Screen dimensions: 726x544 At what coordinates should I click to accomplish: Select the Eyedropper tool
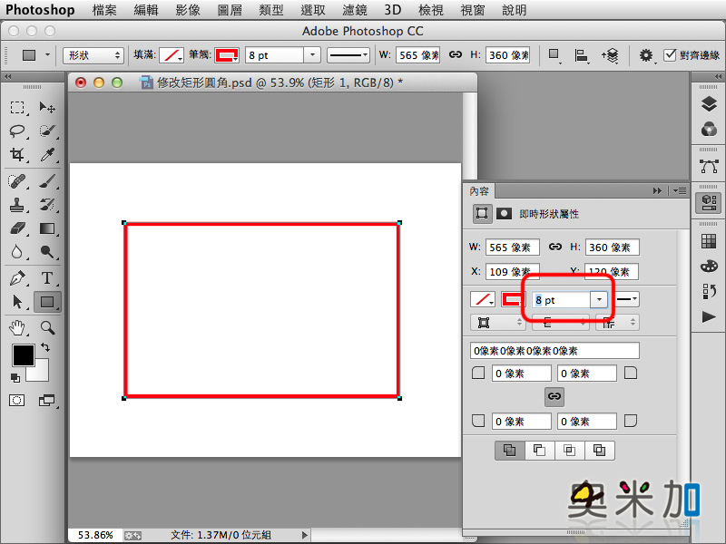tap(47, 154)
